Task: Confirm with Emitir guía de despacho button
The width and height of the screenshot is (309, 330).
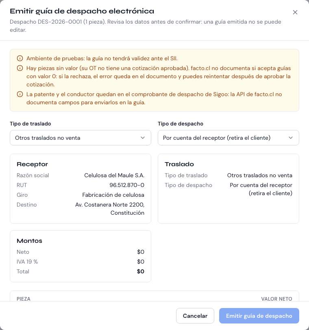Action: pos(259,316)
